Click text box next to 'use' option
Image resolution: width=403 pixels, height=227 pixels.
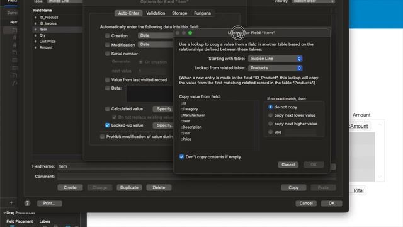click(x=300, y=132)
